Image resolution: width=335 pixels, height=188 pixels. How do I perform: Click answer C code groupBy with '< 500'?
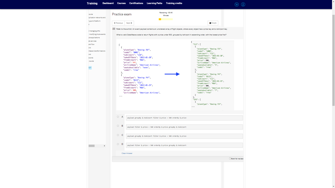coord(184,136)
